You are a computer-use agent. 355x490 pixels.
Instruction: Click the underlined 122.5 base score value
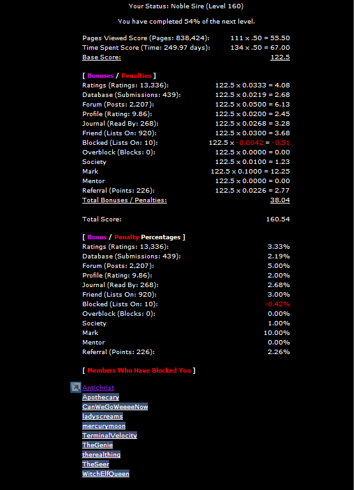click(x=280, y=57)
